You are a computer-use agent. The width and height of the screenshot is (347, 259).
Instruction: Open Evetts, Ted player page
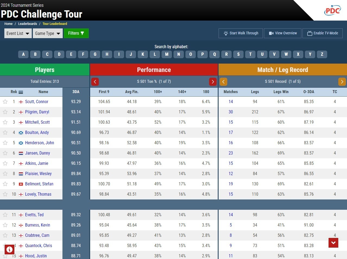point(34,215)
